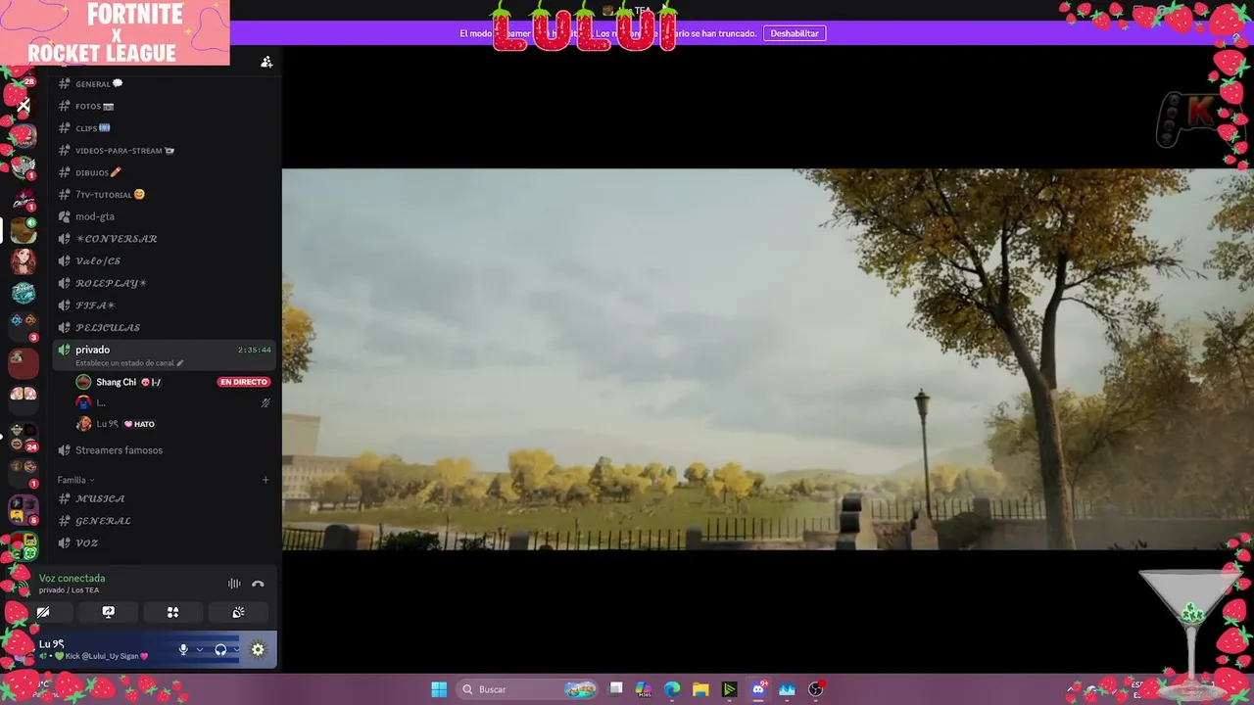Click the Deshabilitar button in streamer banner
The width and height of the screenshot is (1254, 705).
[795, 33]
